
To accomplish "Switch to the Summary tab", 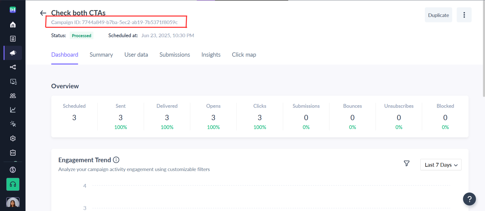I will (x=101, y=55).
